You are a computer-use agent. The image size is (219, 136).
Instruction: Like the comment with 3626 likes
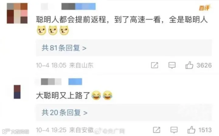point(189,65)
